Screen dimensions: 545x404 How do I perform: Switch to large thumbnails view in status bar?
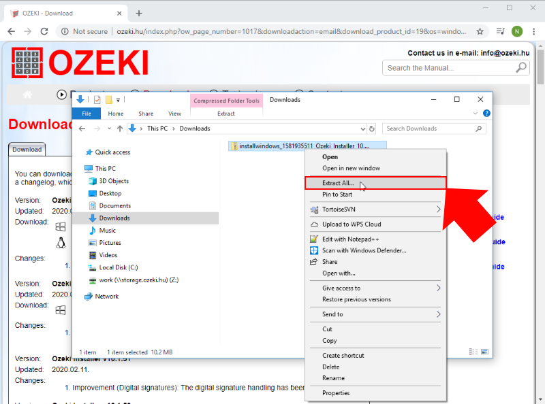(485, 351)
